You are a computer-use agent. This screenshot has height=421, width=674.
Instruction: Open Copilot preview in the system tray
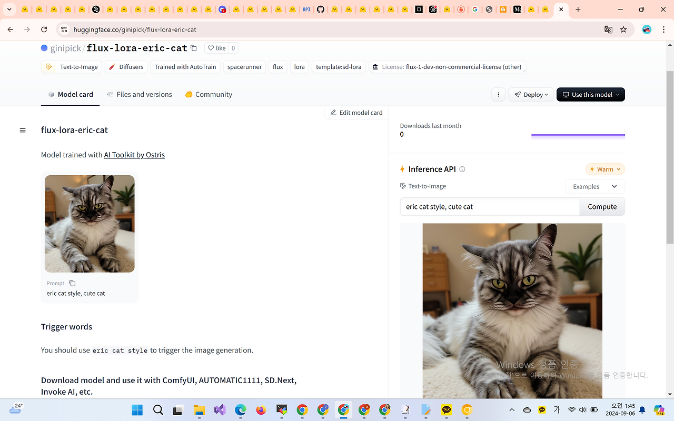(659, 410)
